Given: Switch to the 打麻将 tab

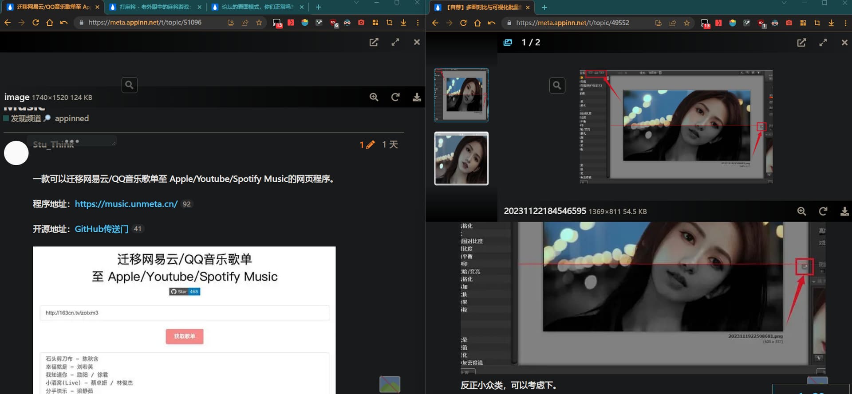Looking at the screenshot, I should click(x=154, y=7).
